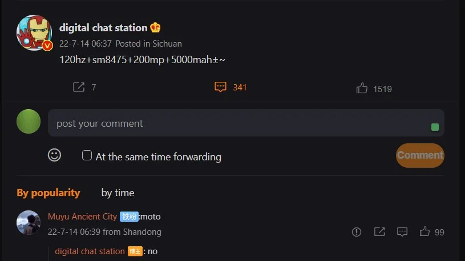This screenshot has width=465, height=261.
Task: Click the Iron Man profile avatar
Action: pyautogui.click(x=34, y=32)
